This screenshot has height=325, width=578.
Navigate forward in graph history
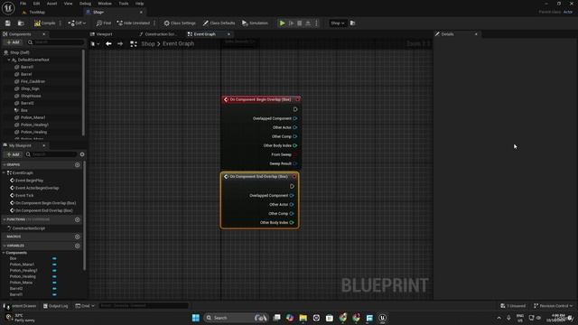coord(120,44)
